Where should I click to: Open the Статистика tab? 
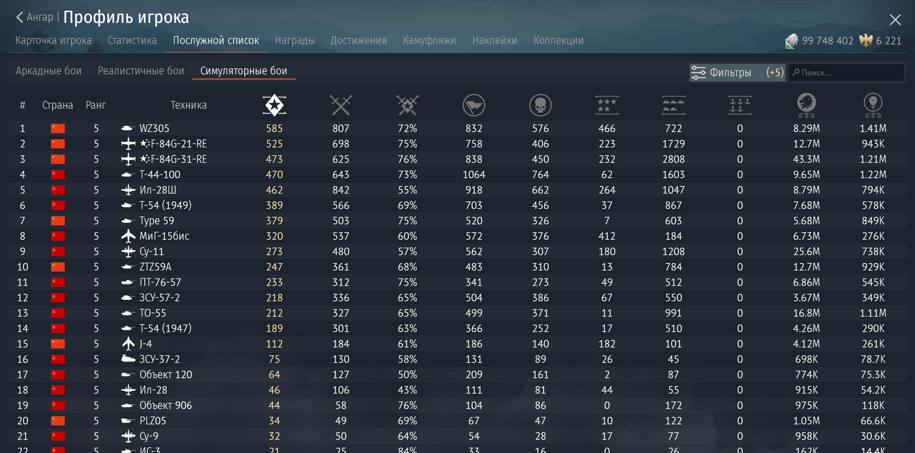(132, 40)
